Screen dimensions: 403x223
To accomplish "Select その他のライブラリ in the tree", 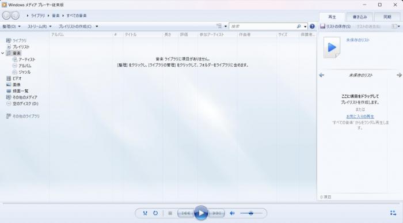I will 26,116.
